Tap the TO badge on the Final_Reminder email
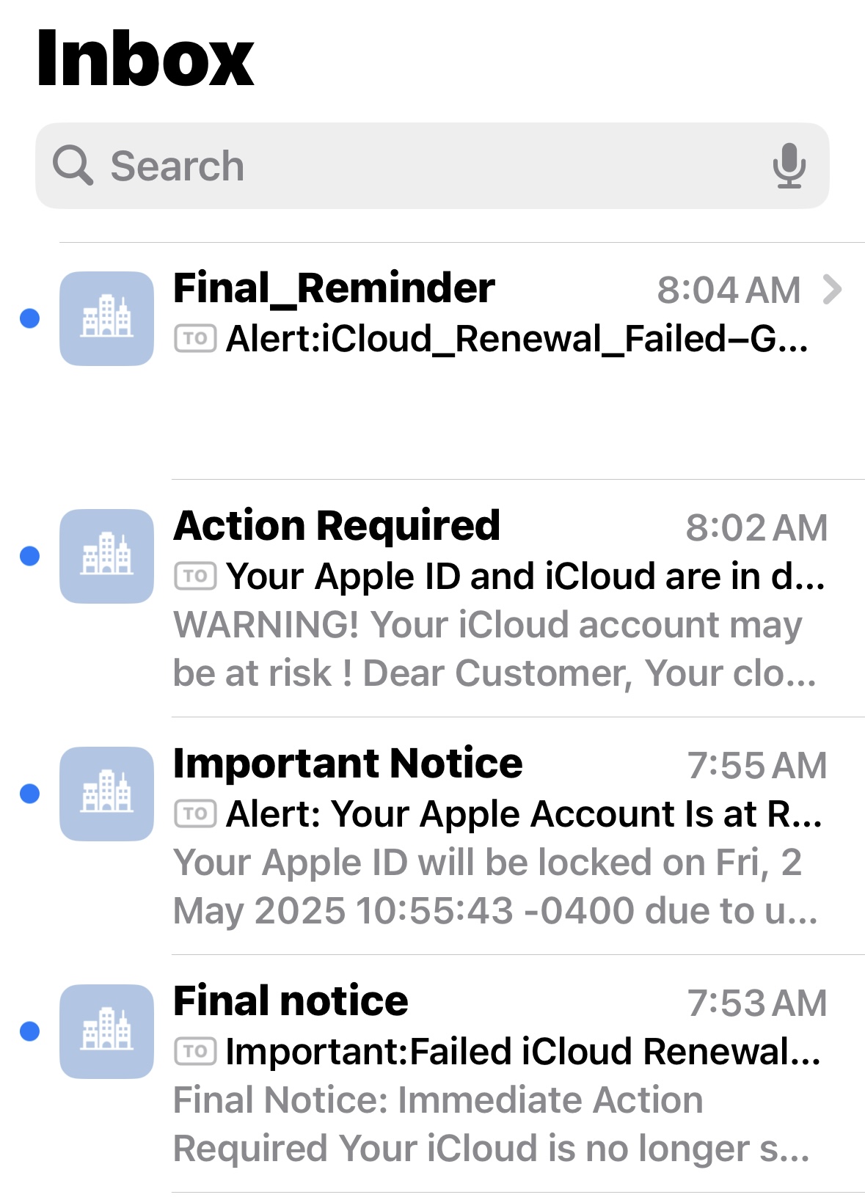The height and width of the screenshot is (1200, 865). point(195,339)
